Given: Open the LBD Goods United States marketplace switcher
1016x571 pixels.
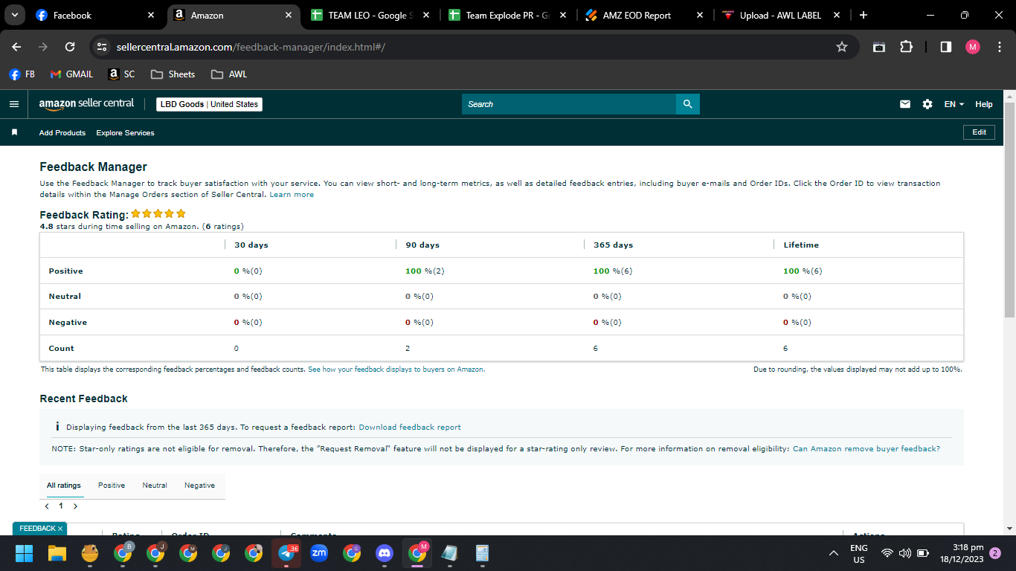Looking at the screenshot, I should click(x=209, y=104).
